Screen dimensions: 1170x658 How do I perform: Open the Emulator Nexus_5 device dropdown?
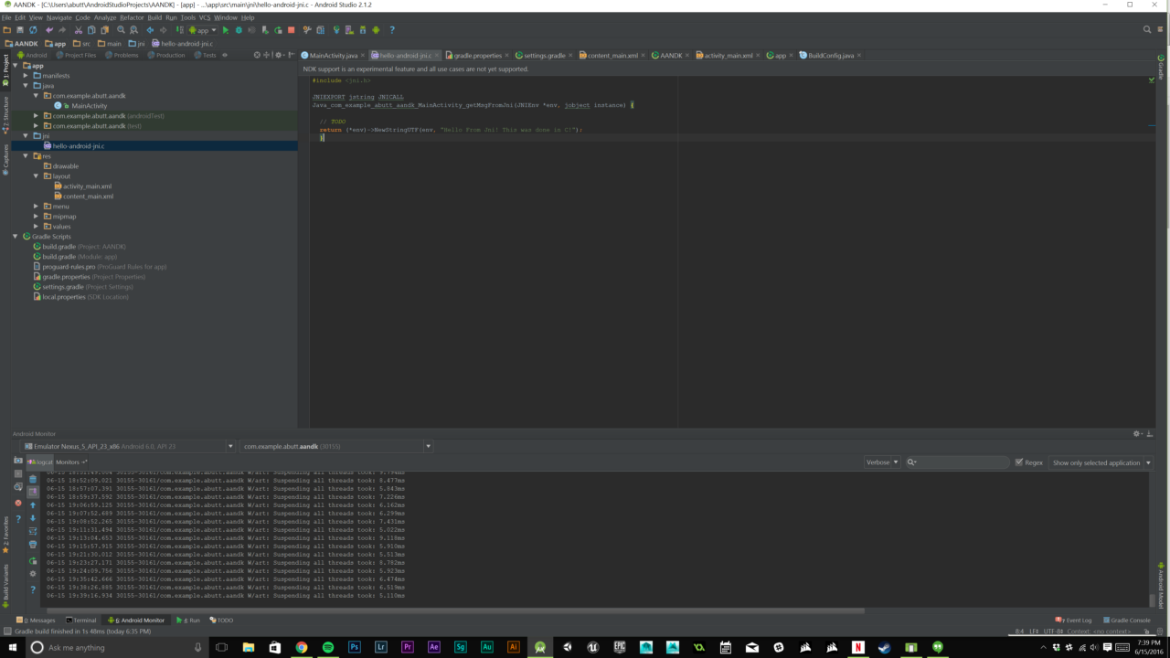pos(128,446)
